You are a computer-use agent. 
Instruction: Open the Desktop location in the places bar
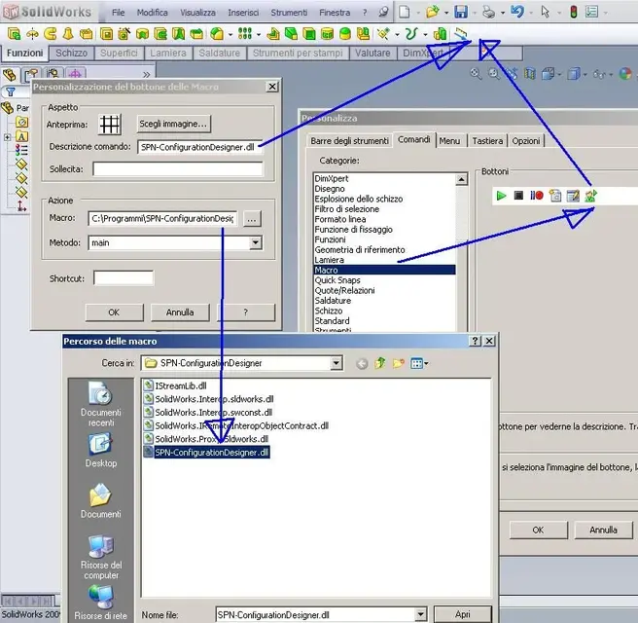(100, 451)
